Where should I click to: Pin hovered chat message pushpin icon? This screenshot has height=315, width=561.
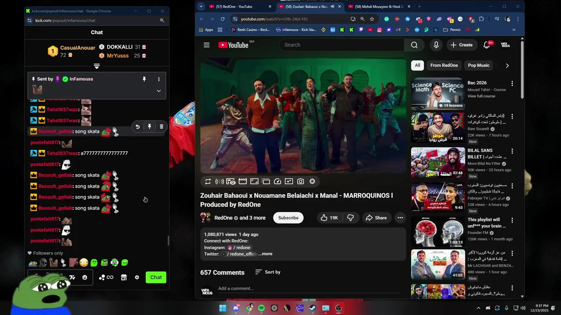149,126
